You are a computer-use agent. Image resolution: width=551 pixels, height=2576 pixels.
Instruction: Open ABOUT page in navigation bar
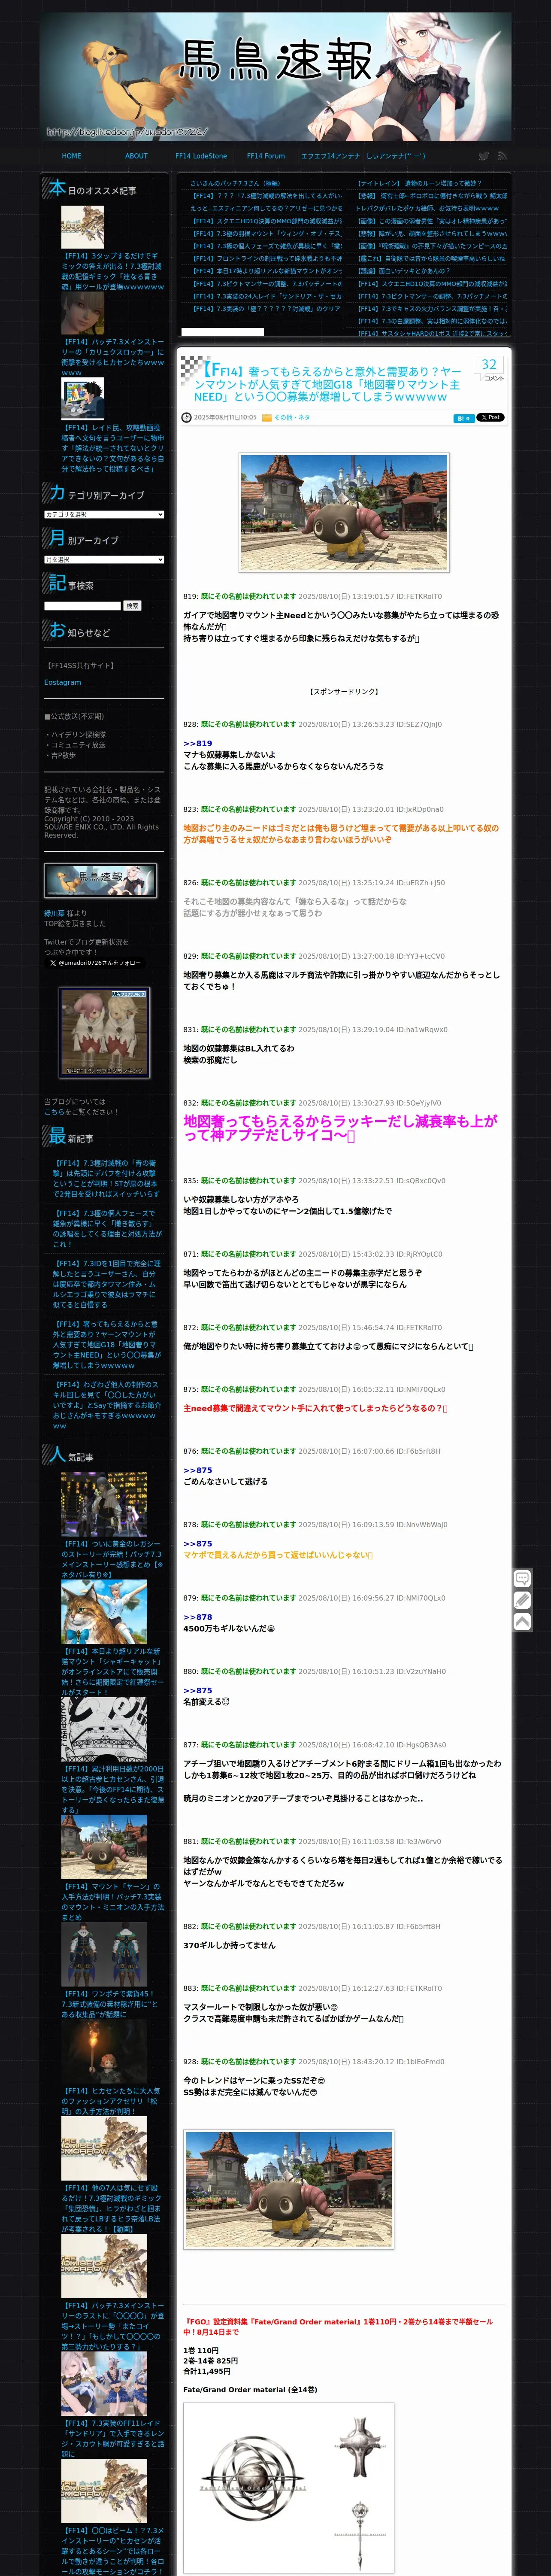coord(136,156)
